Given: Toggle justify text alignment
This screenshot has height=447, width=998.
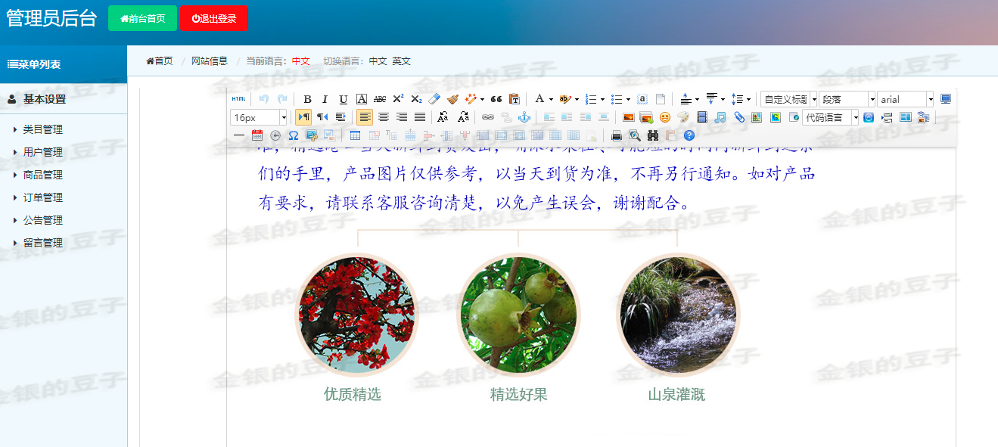Looking at the screenshot, I should click(x=420, y=117).
